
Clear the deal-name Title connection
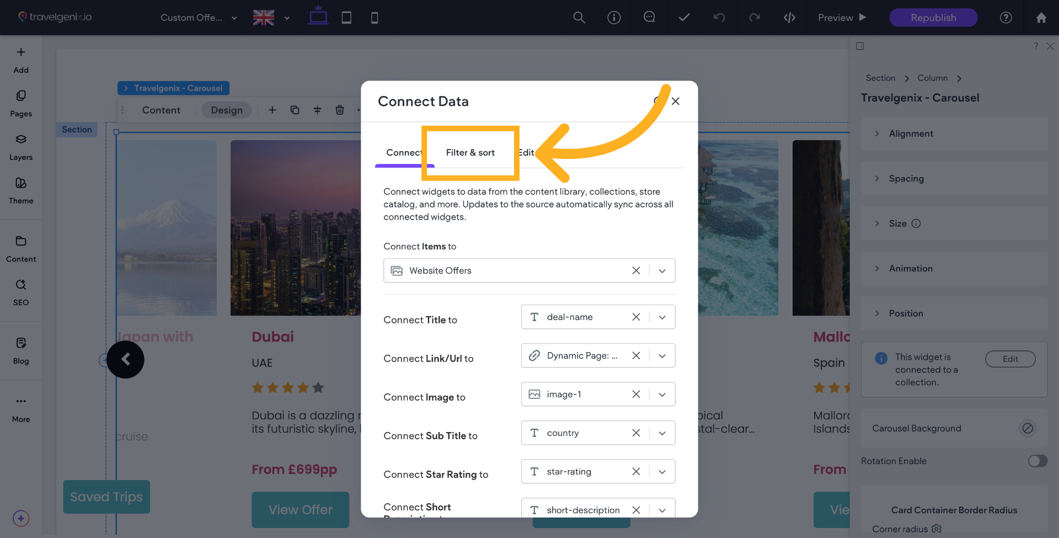pos(636,317)
